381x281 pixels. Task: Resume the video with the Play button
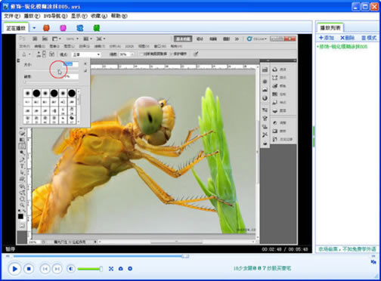click(14, 269)
